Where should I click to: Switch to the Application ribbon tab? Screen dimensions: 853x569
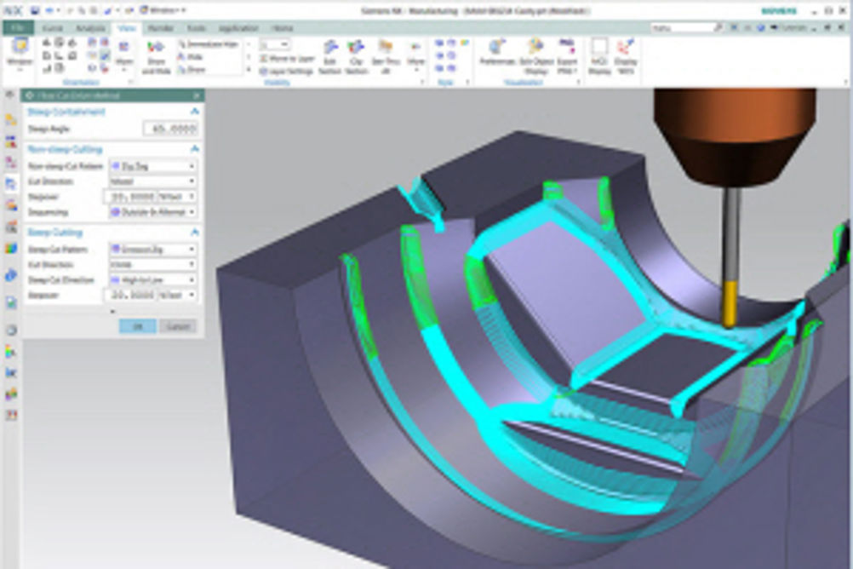(x=238, y=28)
